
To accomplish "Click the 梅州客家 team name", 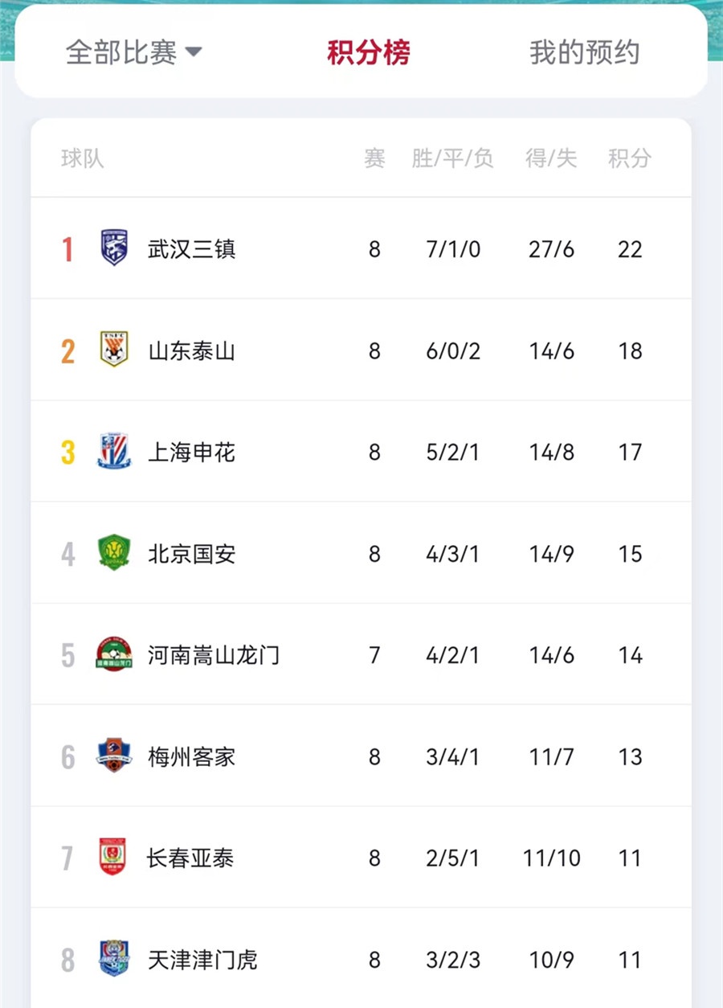I will (191, 757).
